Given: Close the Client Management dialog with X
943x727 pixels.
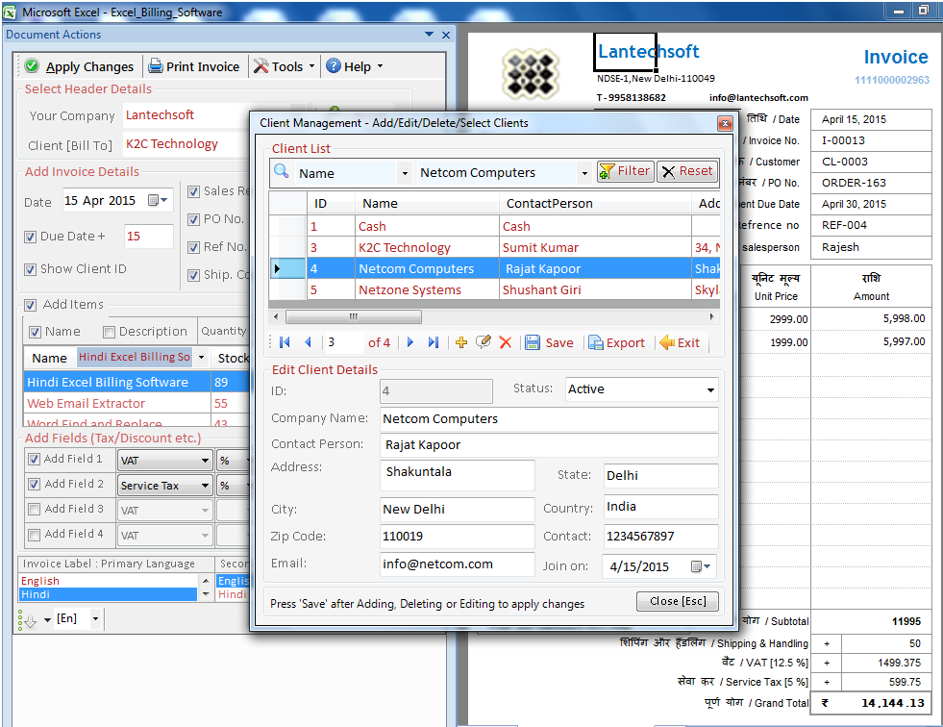Looking at the screenshot, I should tap(725, 123).
